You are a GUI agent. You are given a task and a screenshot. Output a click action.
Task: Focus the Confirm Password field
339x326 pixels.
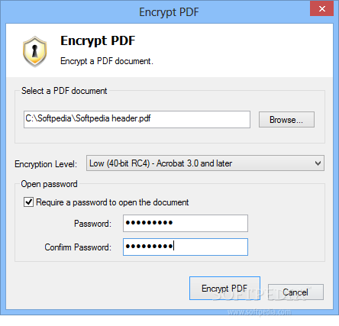pos(186,247)
